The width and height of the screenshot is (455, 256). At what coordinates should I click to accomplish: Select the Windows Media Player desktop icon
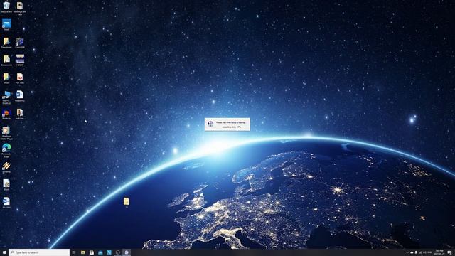tap(6, 133)
